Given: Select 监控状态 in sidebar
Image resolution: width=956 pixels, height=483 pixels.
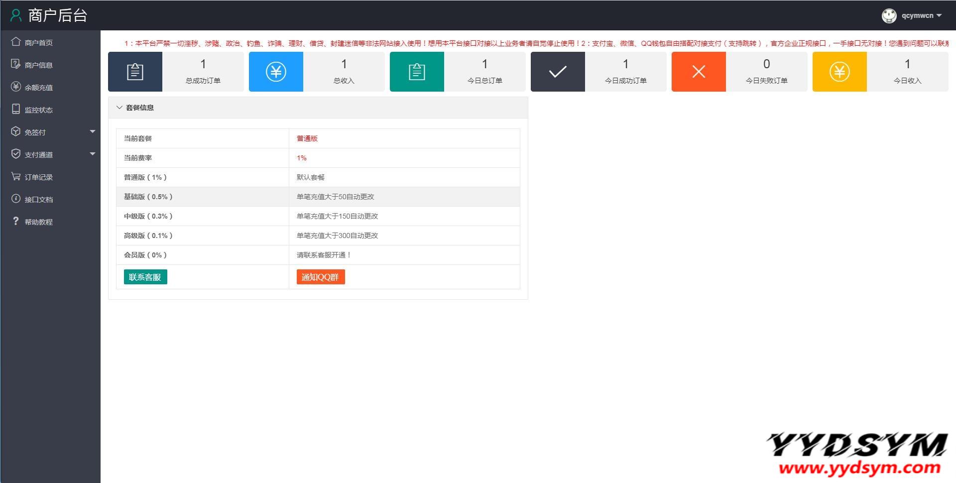Looking at the screenshot, I should [x=38, y=110].
